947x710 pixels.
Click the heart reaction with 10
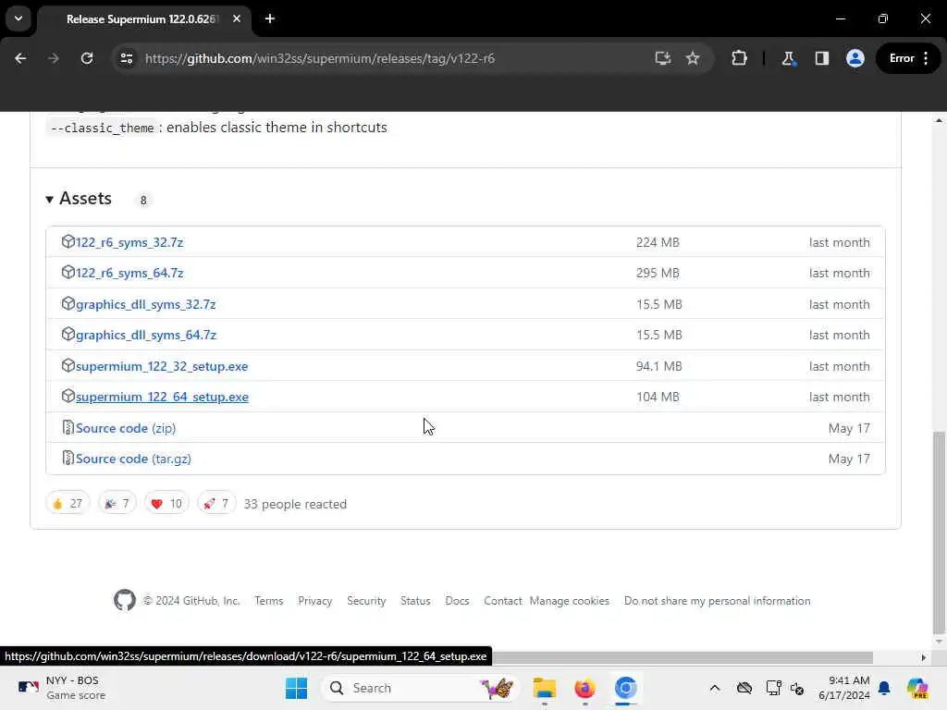tap(166, 504)
